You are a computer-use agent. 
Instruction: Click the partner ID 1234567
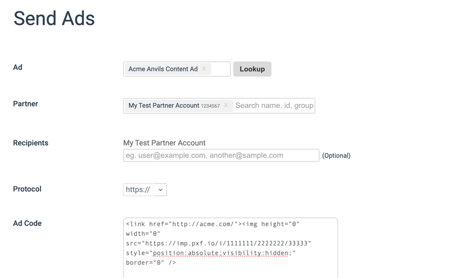(210, 106)
